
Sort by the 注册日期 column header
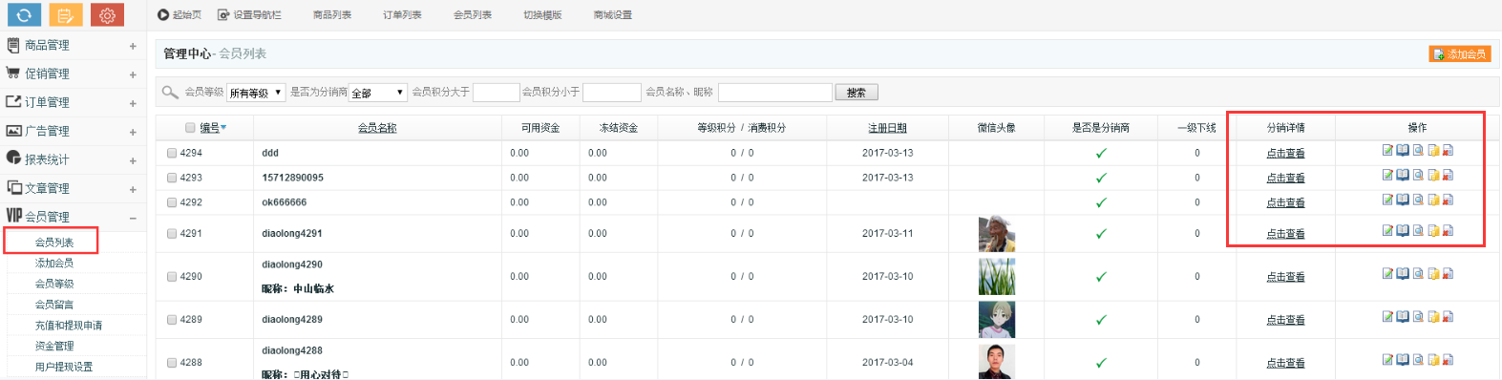(x=887, y=128)
